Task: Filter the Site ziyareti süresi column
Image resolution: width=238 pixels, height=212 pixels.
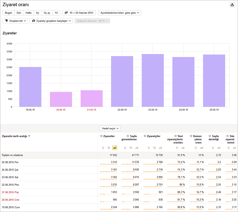Action: click(x=229, y=148)
